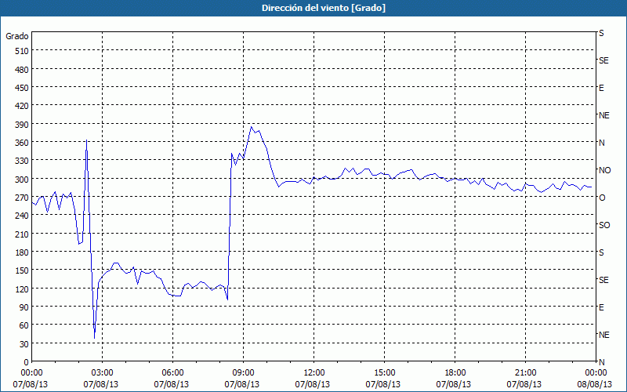Select the 510 value on the degree axis

pos(22,51)
